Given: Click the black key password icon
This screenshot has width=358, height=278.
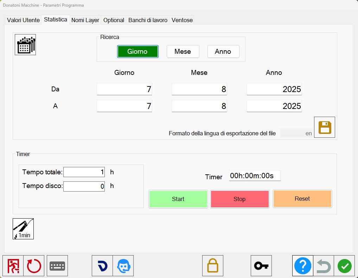Looking at the screenshot, I should click(261, 266).
